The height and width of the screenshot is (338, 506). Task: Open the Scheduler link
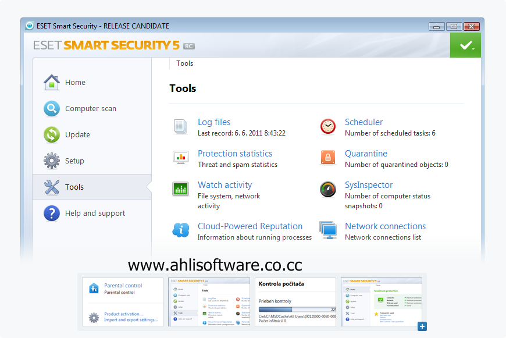364,122
